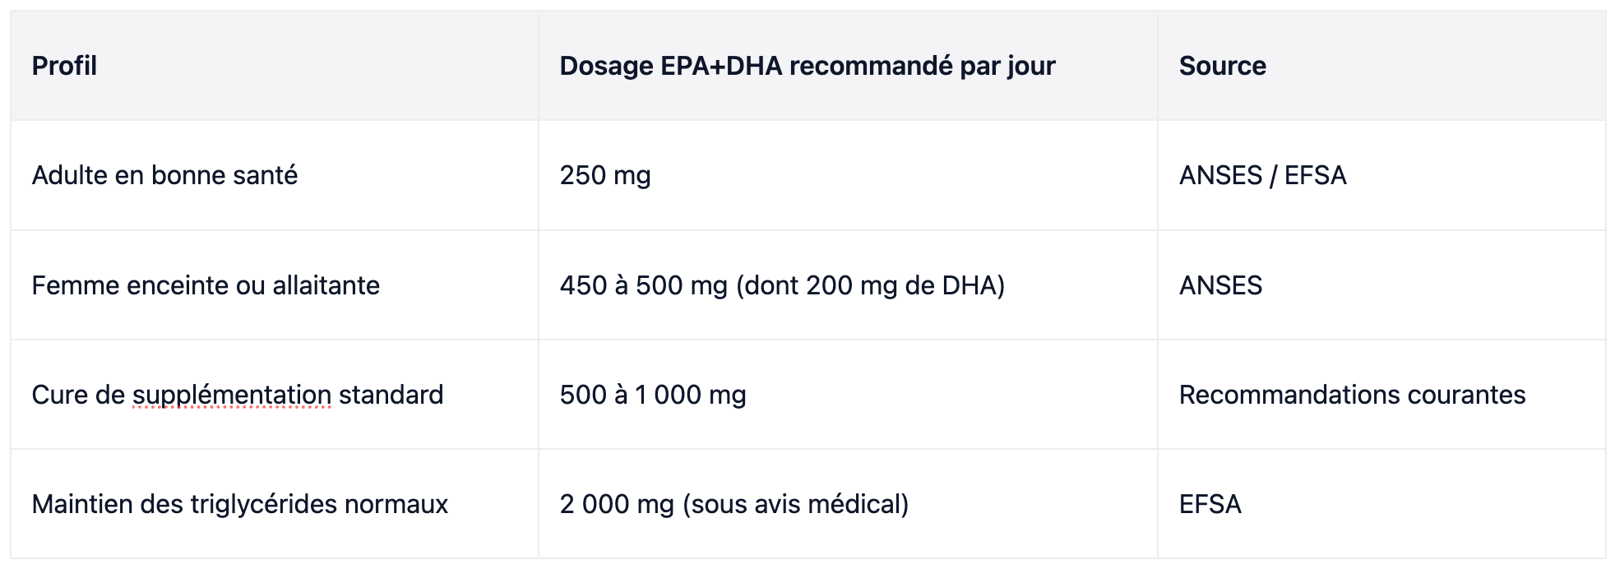Image resolution: width=1615 pixels, height=569 pixels.
Task: Select the "Adulte en bonne santé" cell
Action: click(275, 175)
